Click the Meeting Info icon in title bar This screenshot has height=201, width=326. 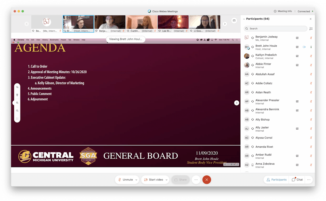275,11
